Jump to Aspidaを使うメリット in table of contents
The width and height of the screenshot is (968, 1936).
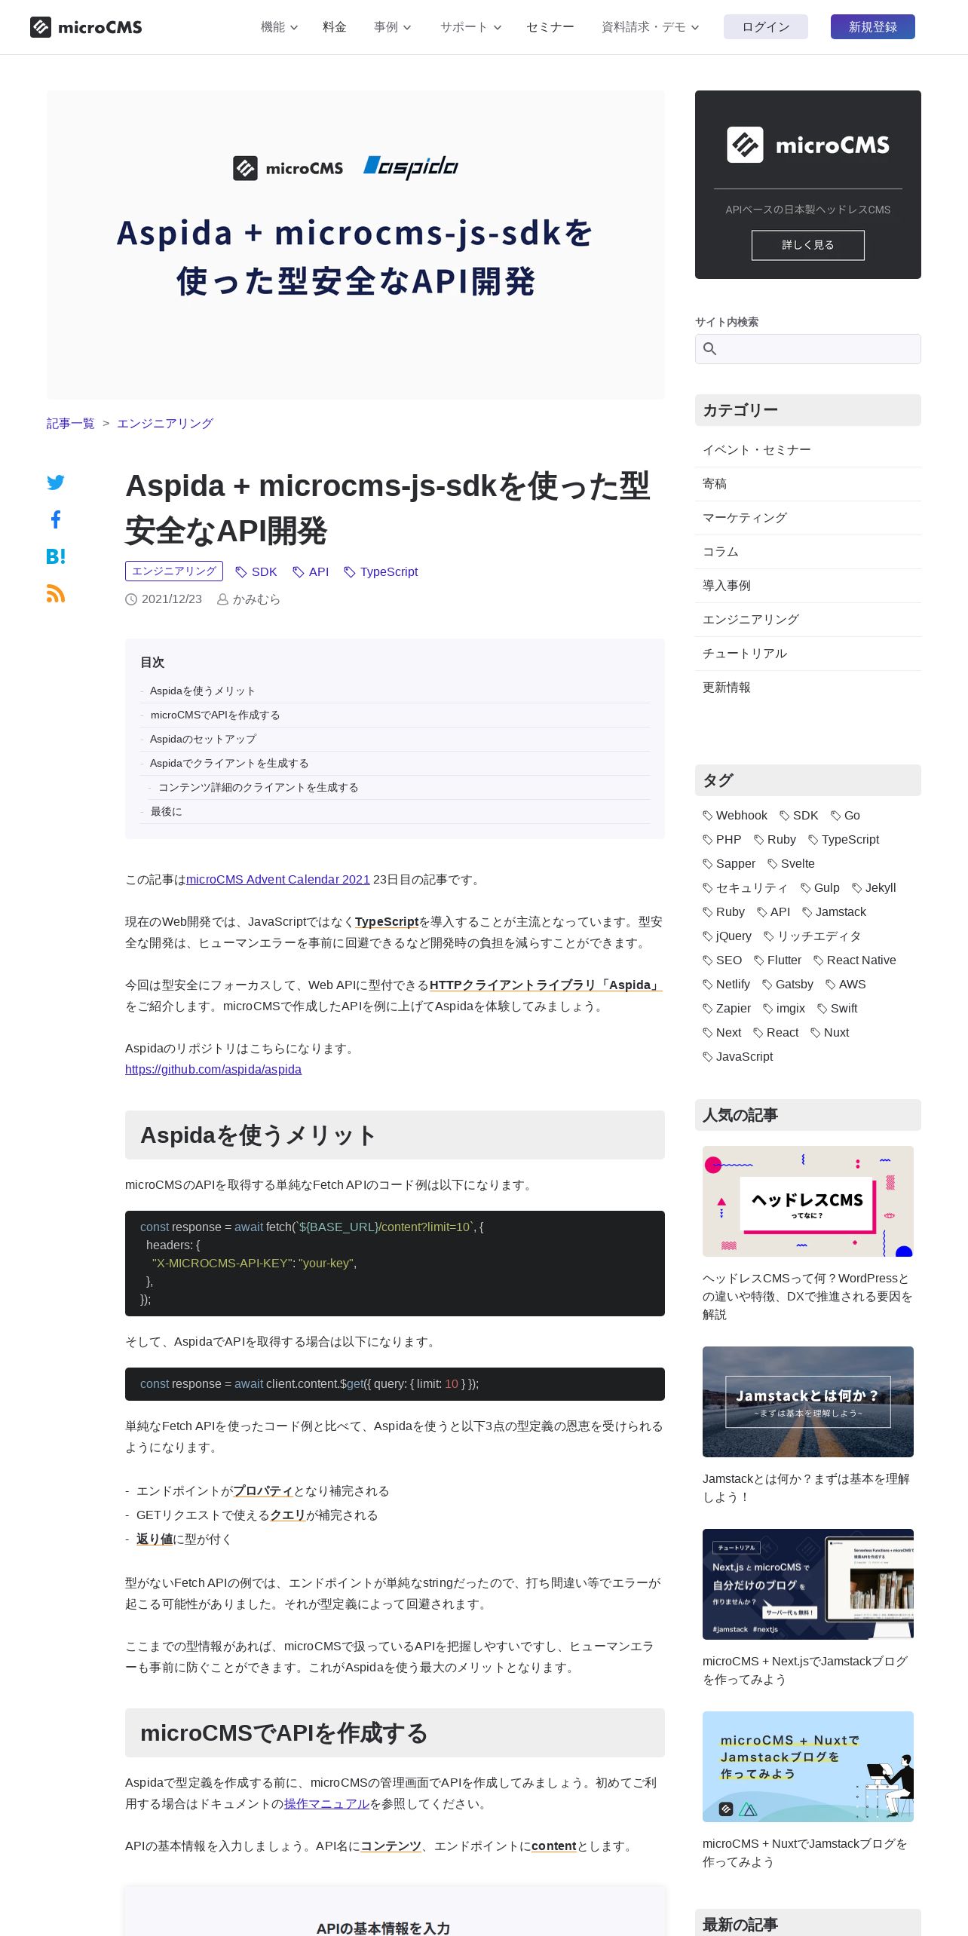(x=203, y=691)
